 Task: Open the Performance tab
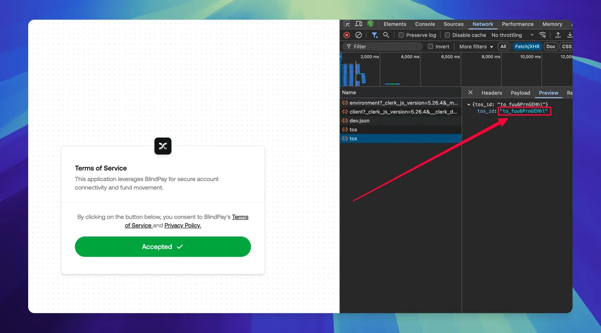pos(517,24)
